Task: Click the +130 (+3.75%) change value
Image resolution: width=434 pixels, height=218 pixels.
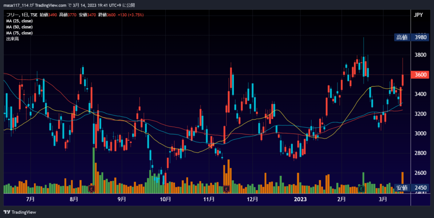Action: (131, 15)
